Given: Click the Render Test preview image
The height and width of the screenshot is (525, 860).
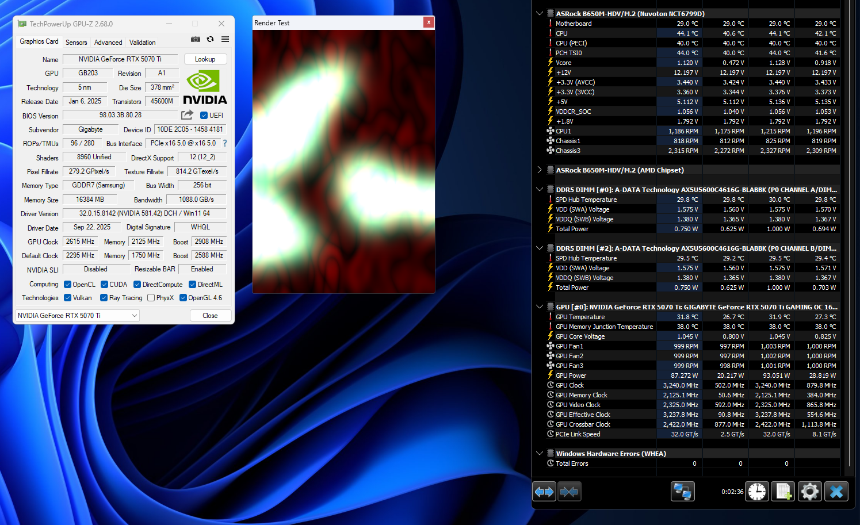Looking at the screenshot, I should 343,162.
